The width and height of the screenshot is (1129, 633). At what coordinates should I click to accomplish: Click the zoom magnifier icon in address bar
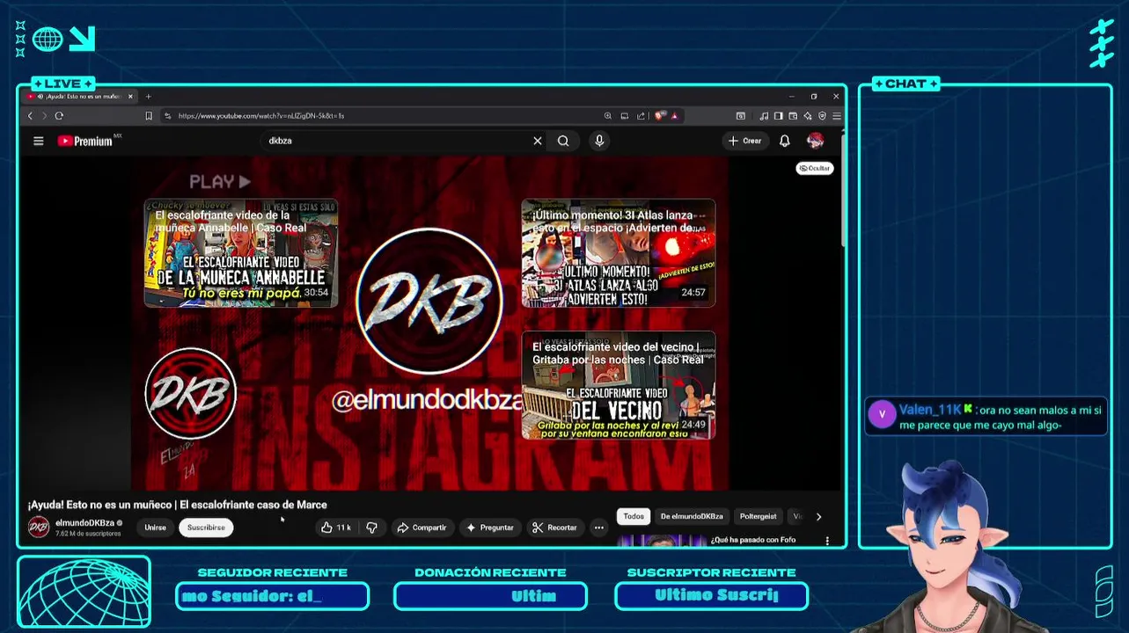608,116
